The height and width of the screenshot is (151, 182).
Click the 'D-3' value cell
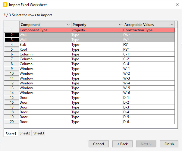149,107
